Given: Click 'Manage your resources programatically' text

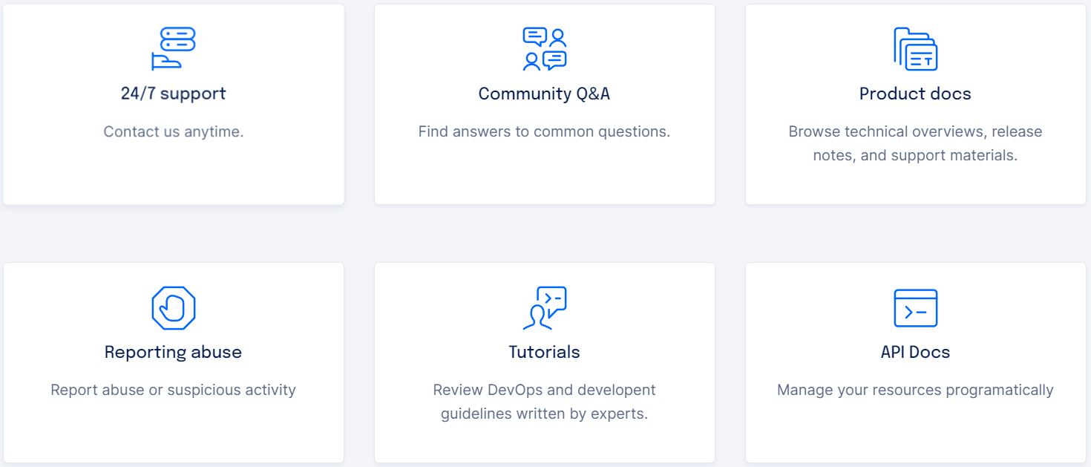Looking at the screenshot, I should (915, 390).
